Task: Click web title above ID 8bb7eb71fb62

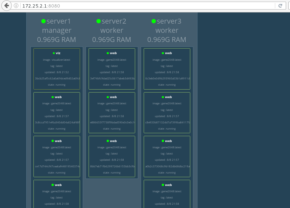Action: click(113, 141)
